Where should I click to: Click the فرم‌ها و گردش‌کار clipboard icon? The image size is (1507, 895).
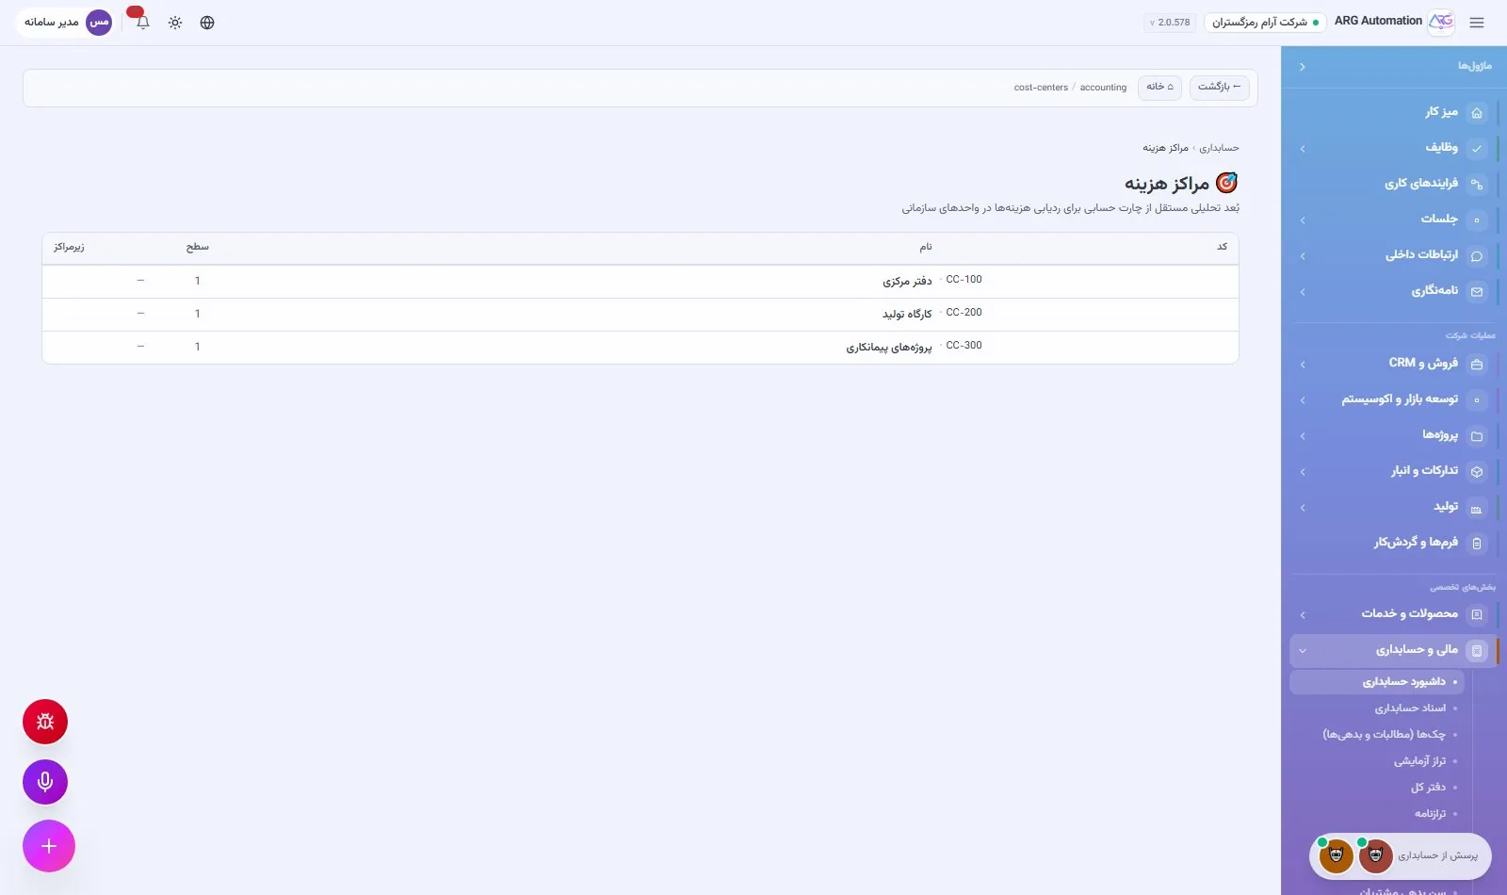pos(1477,544)
